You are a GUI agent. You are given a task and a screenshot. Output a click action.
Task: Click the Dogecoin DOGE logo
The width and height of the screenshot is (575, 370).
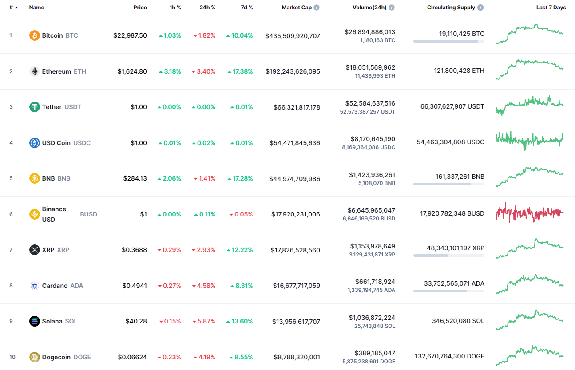pos(34,357)
